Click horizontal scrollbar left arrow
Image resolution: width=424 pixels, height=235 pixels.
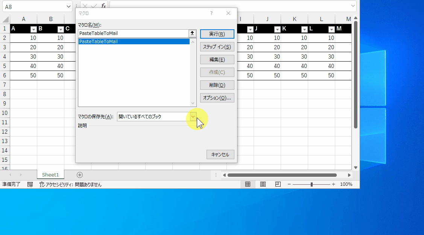224,175
